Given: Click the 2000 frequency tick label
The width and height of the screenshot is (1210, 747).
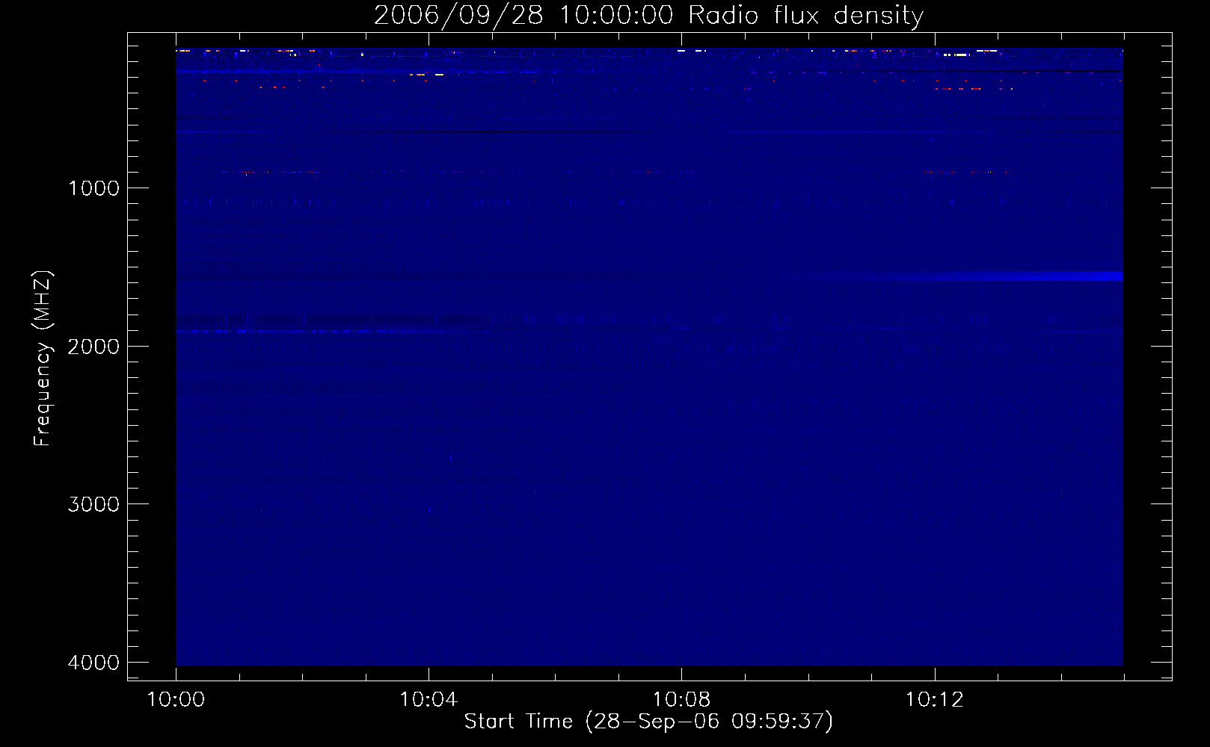Looking at the screenshot, I should pos(93,347).
